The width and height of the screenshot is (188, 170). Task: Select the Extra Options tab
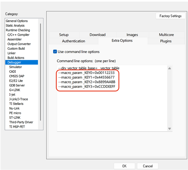click(x=122, y=41)
